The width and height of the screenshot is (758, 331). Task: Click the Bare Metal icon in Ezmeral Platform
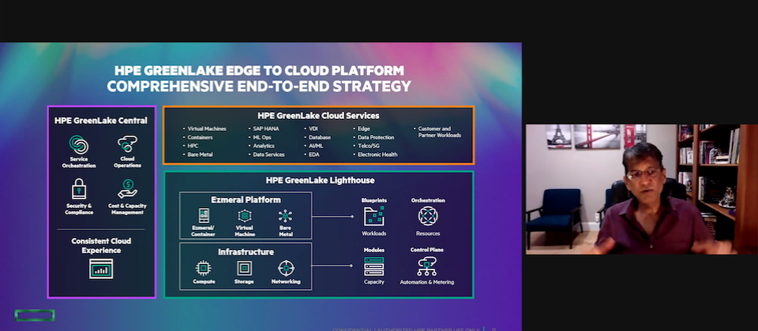(285, 216)
